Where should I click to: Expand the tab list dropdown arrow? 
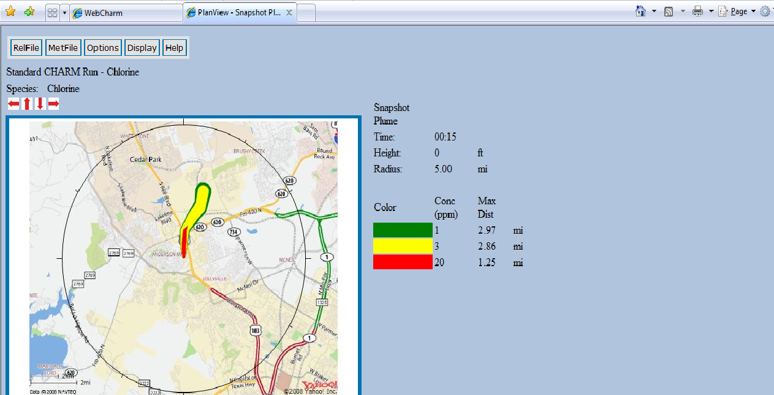pyautogui.click(x=64, y=13)
